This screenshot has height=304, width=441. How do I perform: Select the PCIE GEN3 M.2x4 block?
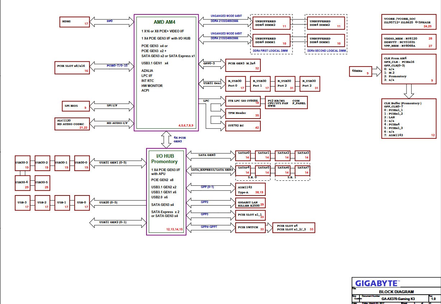pyautogui.click(x=243, y=65)
